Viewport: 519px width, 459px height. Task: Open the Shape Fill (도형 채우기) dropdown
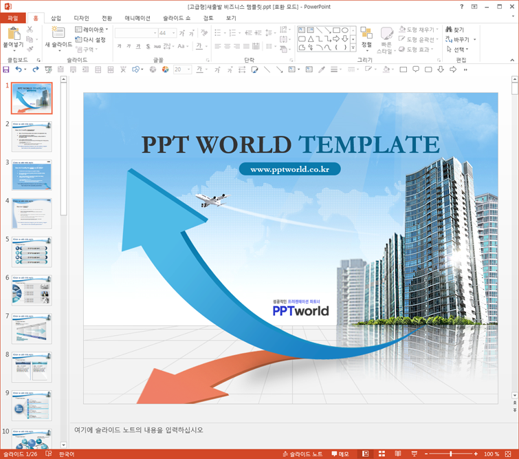coord(419,30)
